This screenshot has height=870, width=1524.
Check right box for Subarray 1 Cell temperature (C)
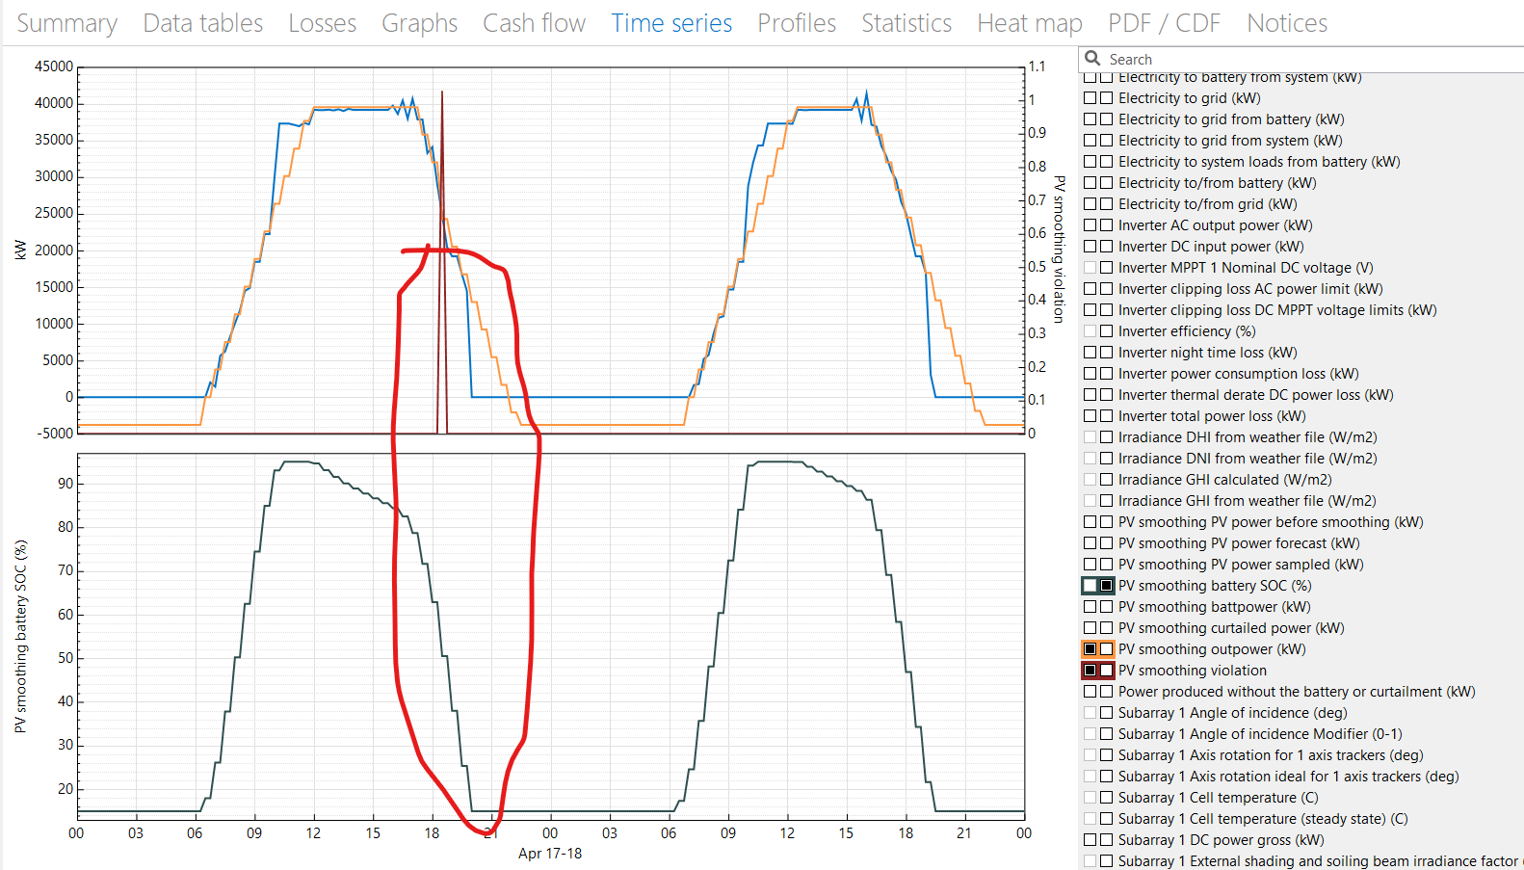[x=1107, y=798]
